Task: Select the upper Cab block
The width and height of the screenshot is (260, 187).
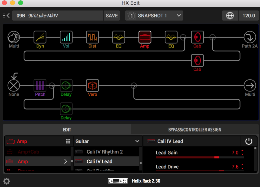Action: [x=197, y=37]
